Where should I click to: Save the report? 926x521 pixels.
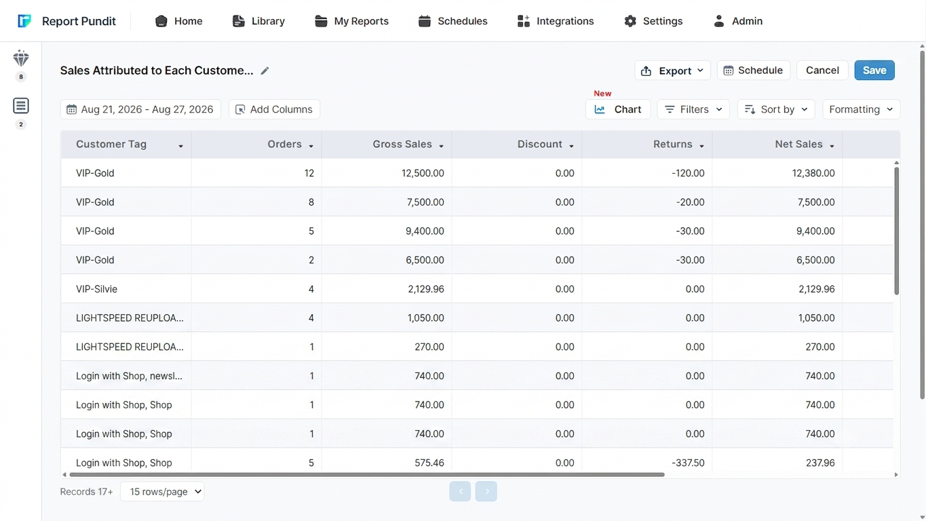point(874,71)
